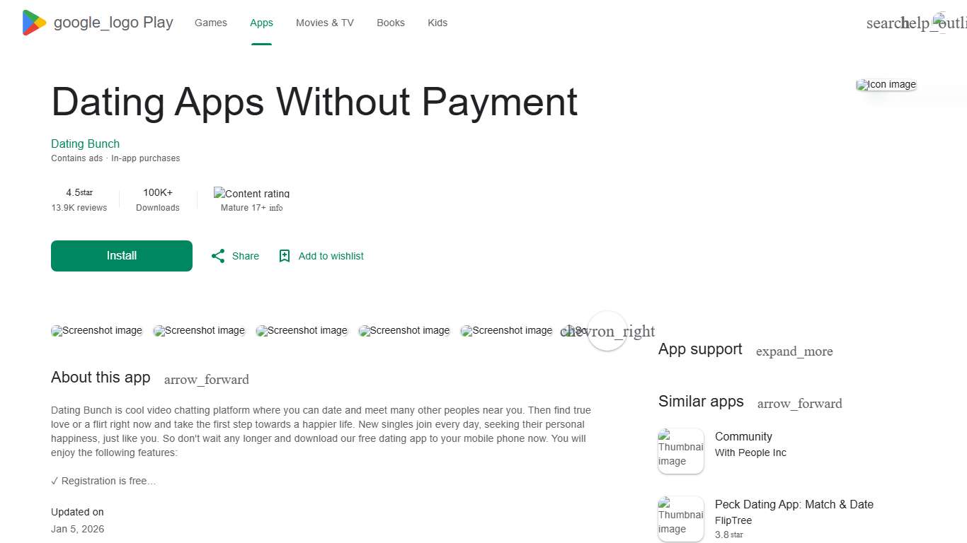Screen dimensions: 967x543
Task: Open Peck Dating App: Match & Date
Action: tap(794, 504)
